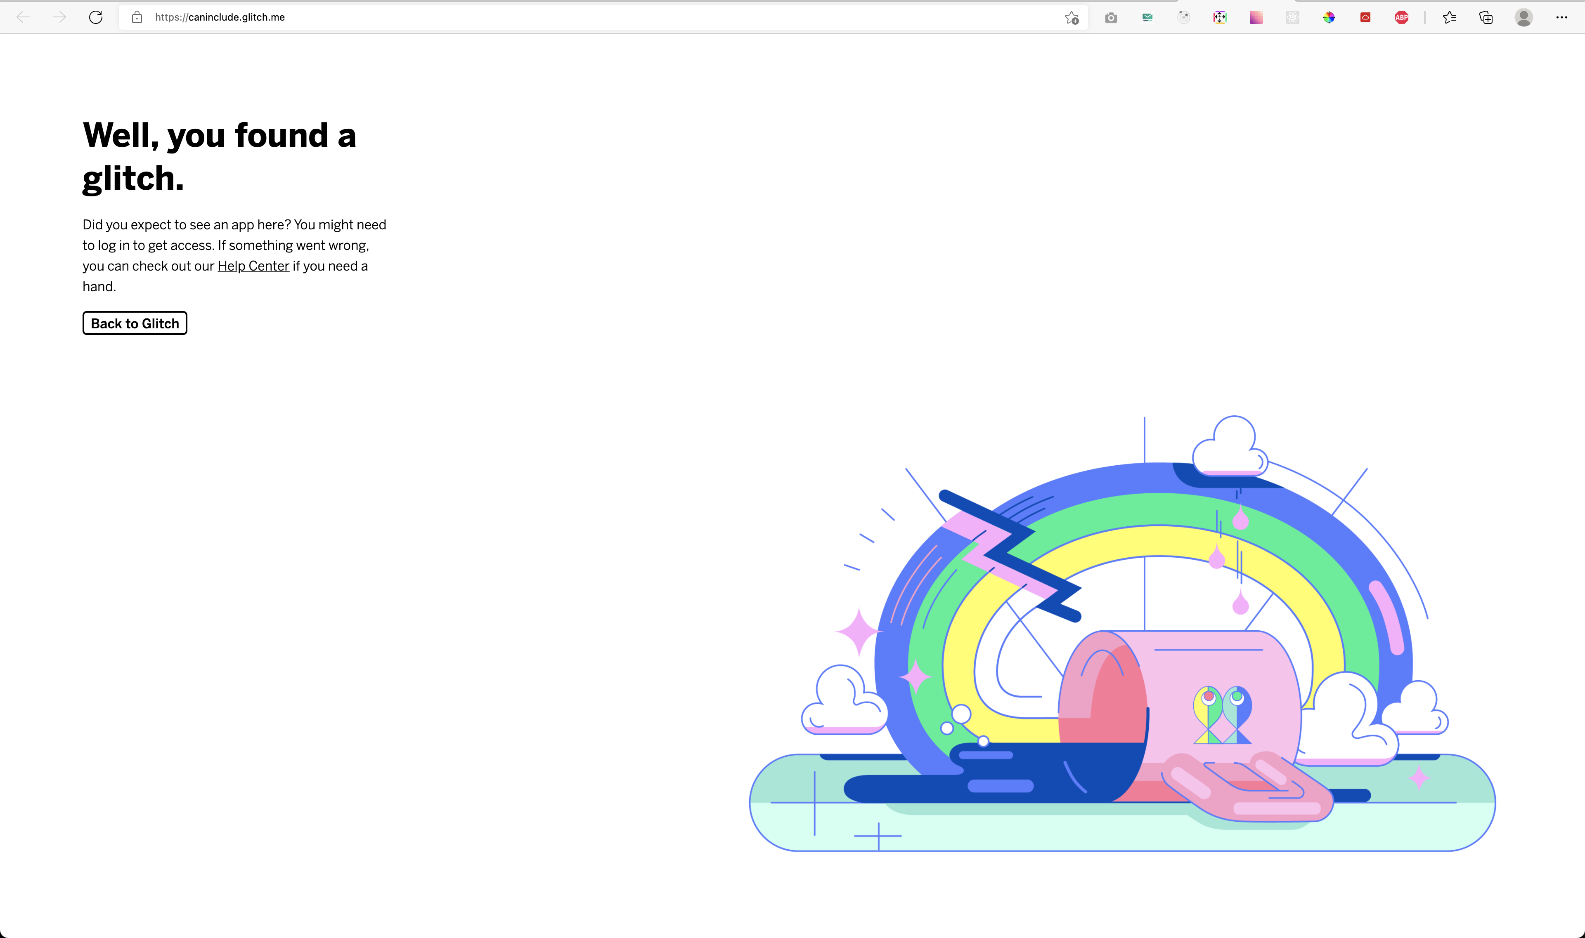
Task: Click the screenshot camera extension icon
Action: (1111, 17)
